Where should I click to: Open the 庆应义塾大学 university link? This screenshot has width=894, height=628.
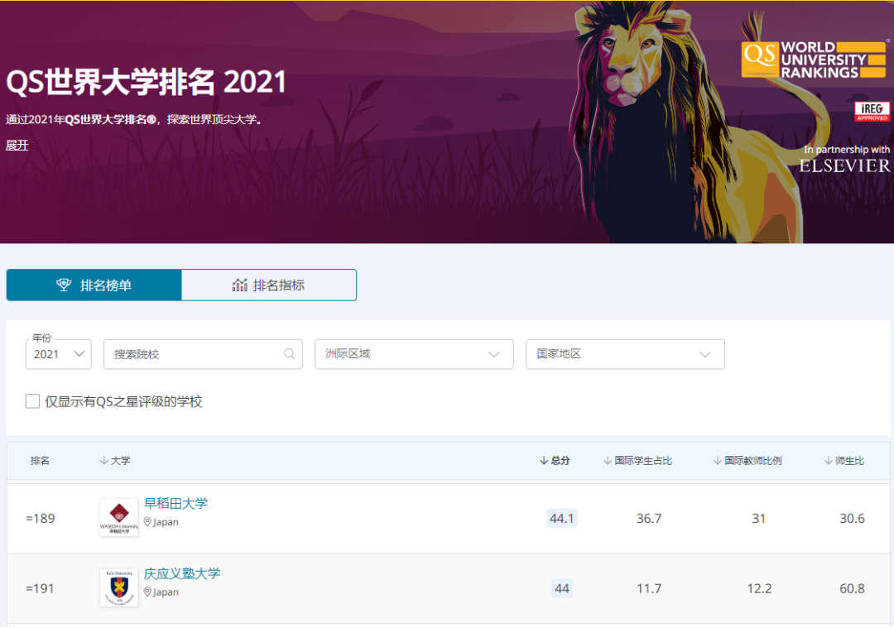182,573
